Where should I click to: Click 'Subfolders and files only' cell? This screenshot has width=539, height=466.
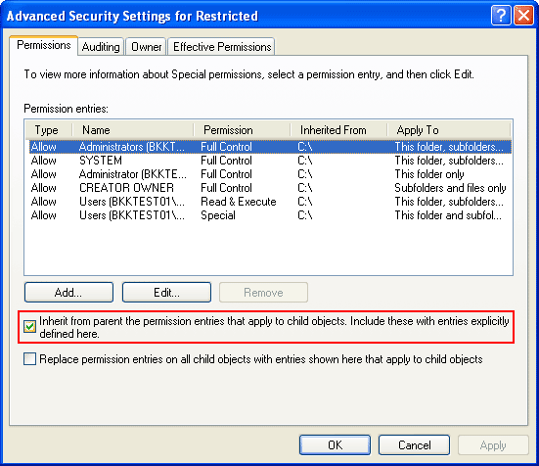pyautogui.click(x=450, y=188)
